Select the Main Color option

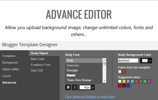point(38,59)
